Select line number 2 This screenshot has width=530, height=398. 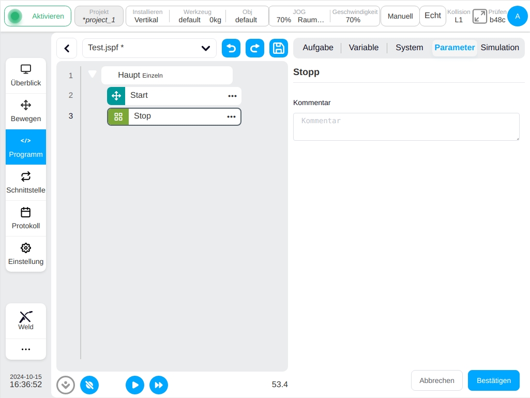tap(71, 95)
